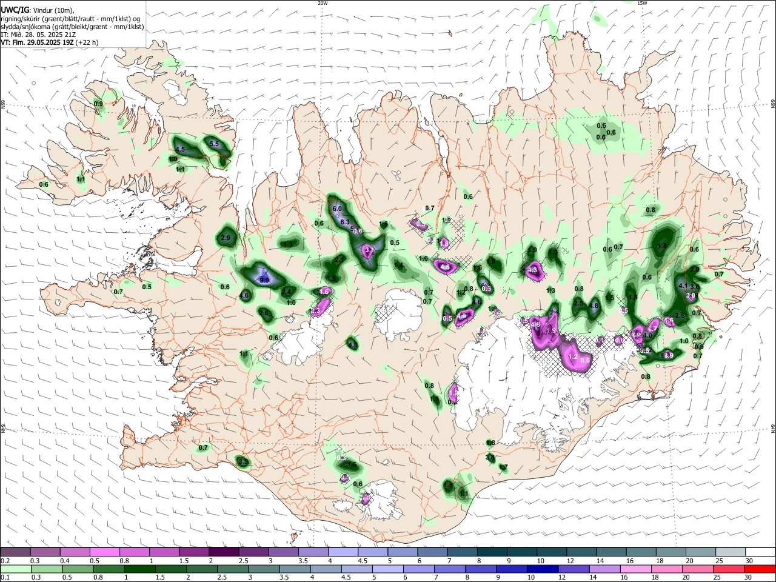Image resolution: width=776 pixels, height=582 pixels.
Task: Click the navy blue swatch labeled 10 in lower legend
Action: tap(542, 569)
